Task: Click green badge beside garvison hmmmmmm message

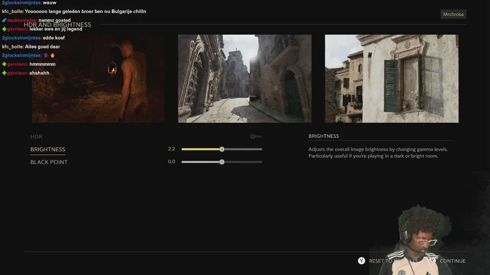Action: [4, 64]
